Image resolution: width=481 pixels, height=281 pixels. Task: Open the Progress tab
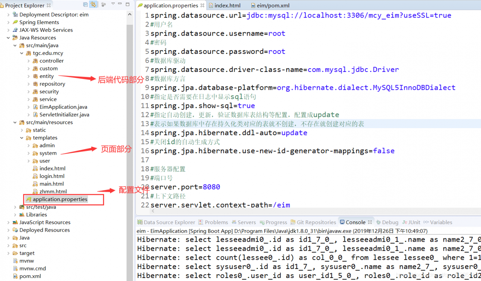273,222
